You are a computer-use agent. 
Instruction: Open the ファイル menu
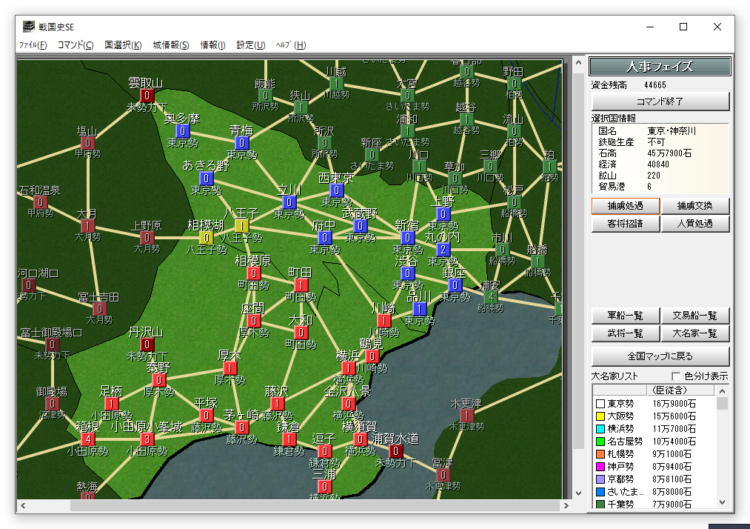point(33,45)
